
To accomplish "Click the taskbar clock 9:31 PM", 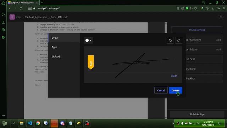I will click(208, 123).
